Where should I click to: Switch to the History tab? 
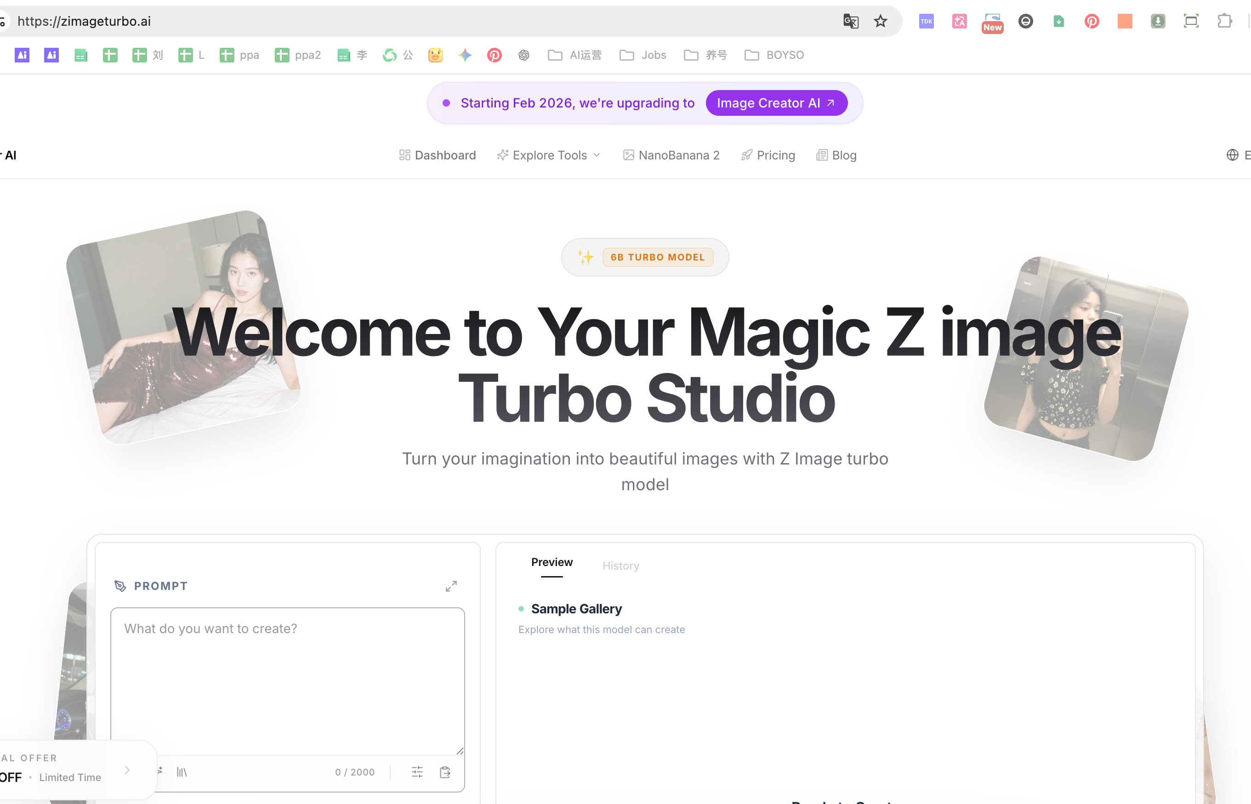pos(621,566)
